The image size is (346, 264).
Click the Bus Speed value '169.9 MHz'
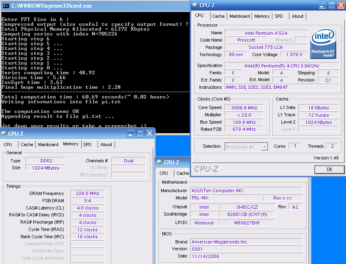[x=244, y=122]
